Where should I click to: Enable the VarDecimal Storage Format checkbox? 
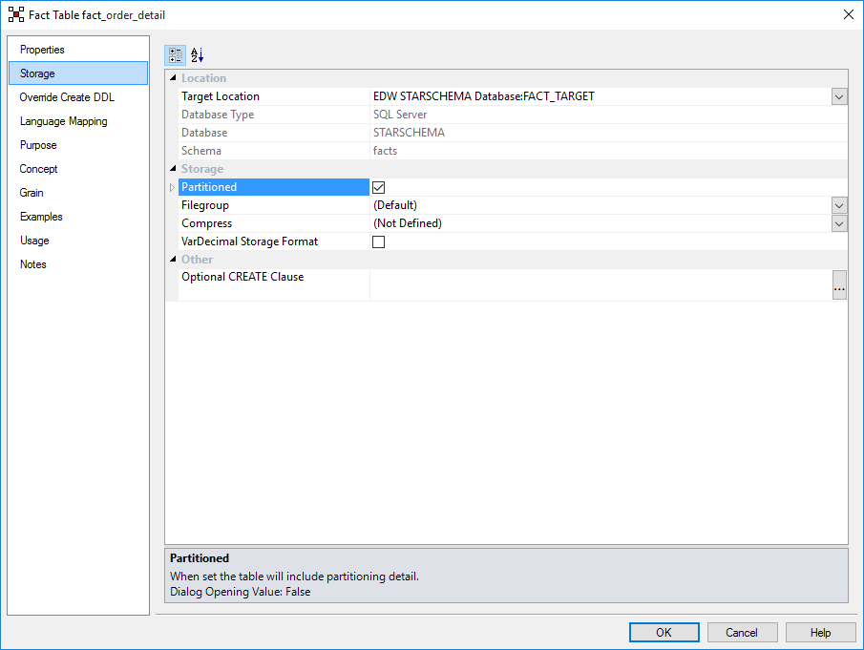click(379, 241)
